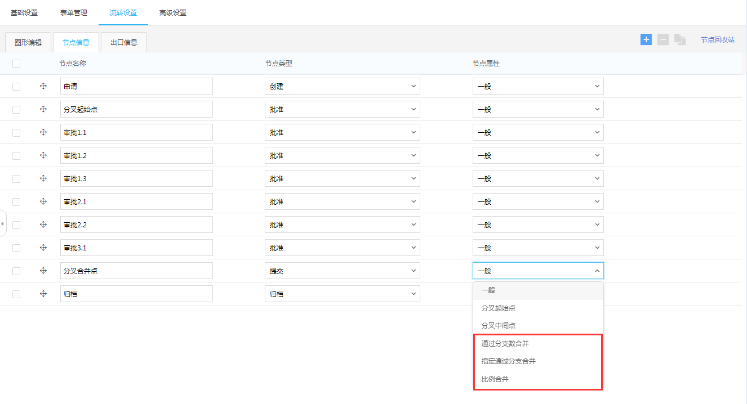Image resolution: width=747 pixels, height=404 pixels.
Task: Open 归档 node type dropdown
Action: pyautogui.click(x=342, y=294)
